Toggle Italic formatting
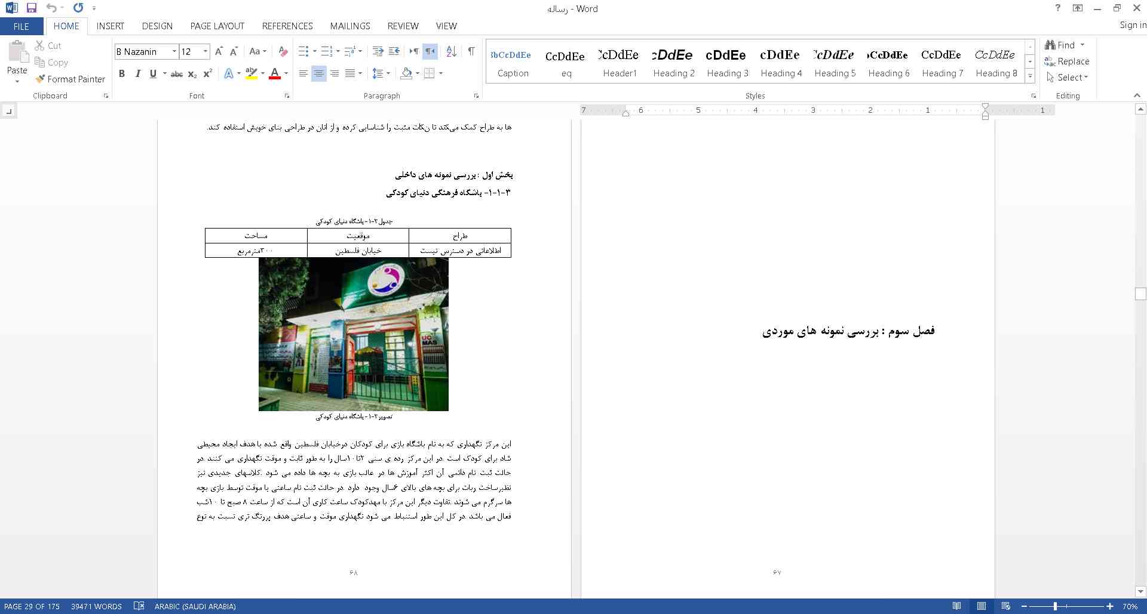The image size is (1147, 614). (137, 73)
